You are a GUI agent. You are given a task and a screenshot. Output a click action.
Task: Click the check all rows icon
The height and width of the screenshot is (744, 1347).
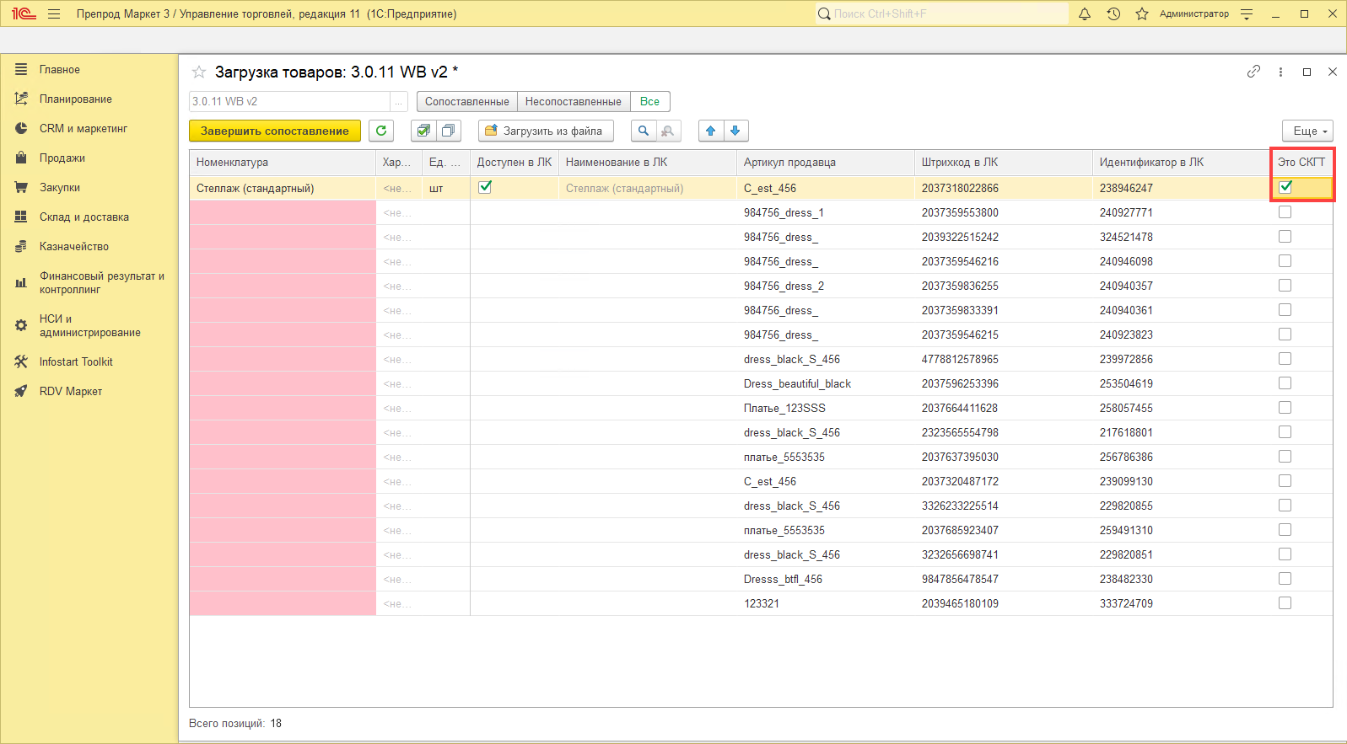[423, 131]
